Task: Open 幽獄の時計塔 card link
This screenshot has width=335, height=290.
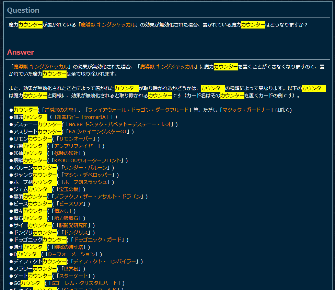Action: click(69, 247)
